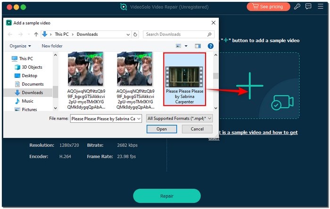330x209 pixels.
Task: Click the blue Downloads arrow in address bar
Action: click(x=44, y=34)
